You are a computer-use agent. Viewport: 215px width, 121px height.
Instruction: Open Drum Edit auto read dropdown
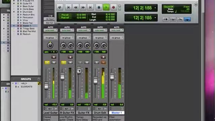(100, 30)
